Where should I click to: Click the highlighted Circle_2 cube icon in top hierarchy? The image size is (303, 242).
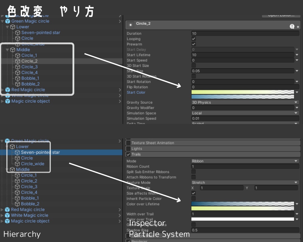coord(18,61)
